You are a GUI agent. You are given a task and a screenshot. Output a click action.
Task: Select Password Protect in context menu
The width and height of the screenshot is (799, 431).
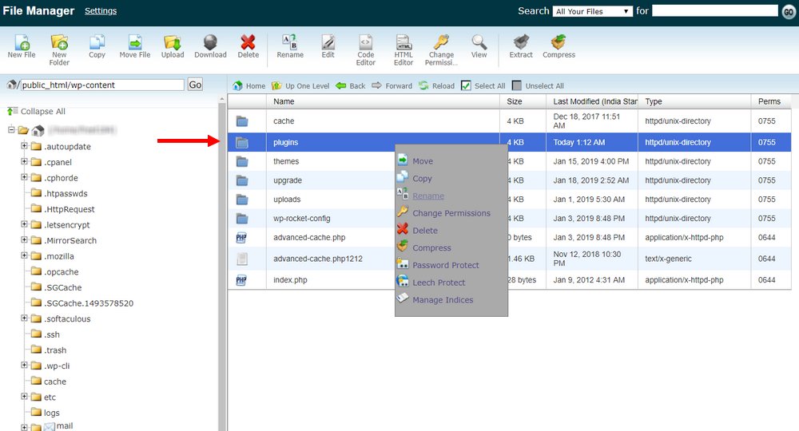click(x=445, y=265)
